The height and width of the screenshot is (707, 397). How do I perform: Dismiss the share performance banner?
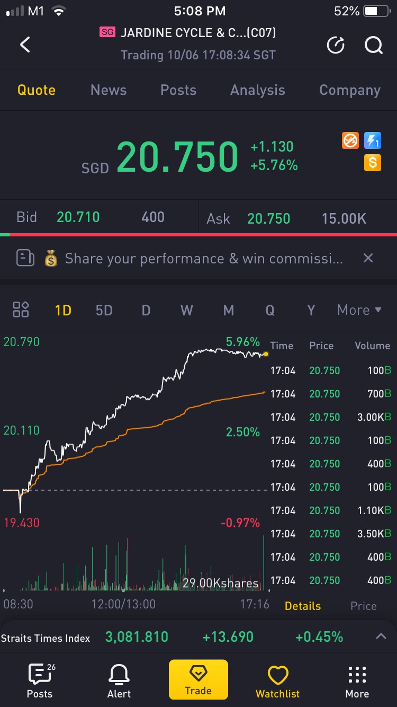click(368, 258)
